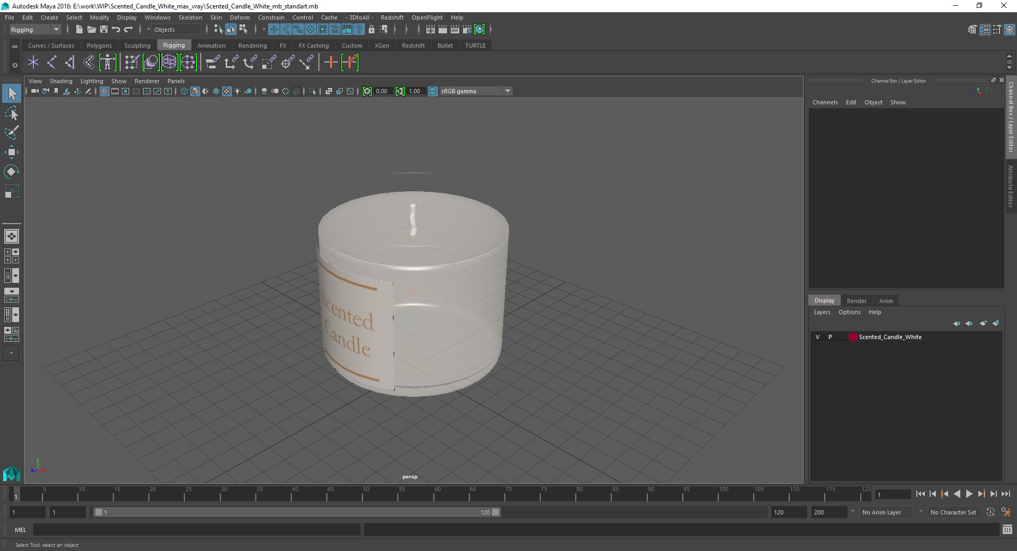Screen dimensions: 1017x551
Task: Undo the last action
Action: point(116,30)
